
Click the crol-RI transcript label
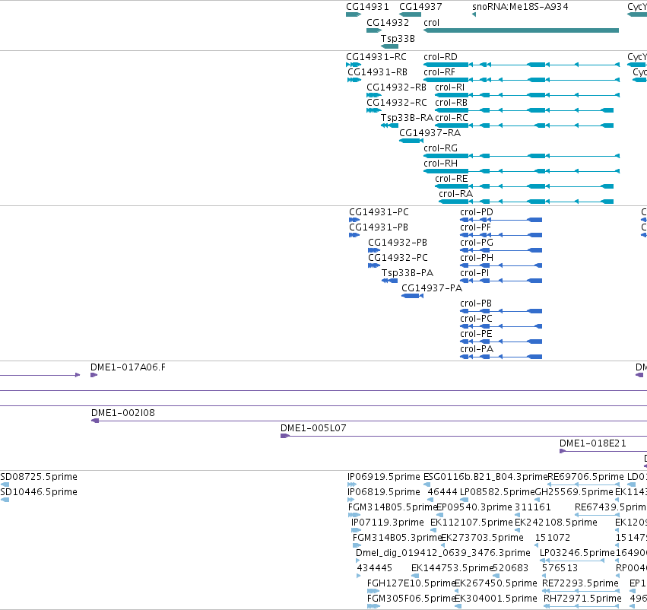(x=449, y=87)
